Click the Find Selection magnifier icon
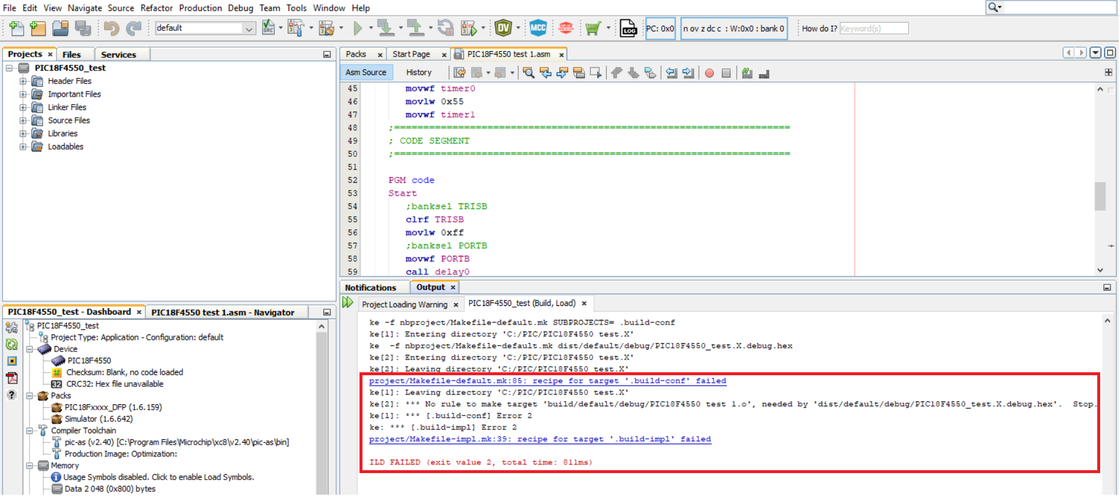The width and height of the screenshot is (1120, 497). (x=528, y=73)
